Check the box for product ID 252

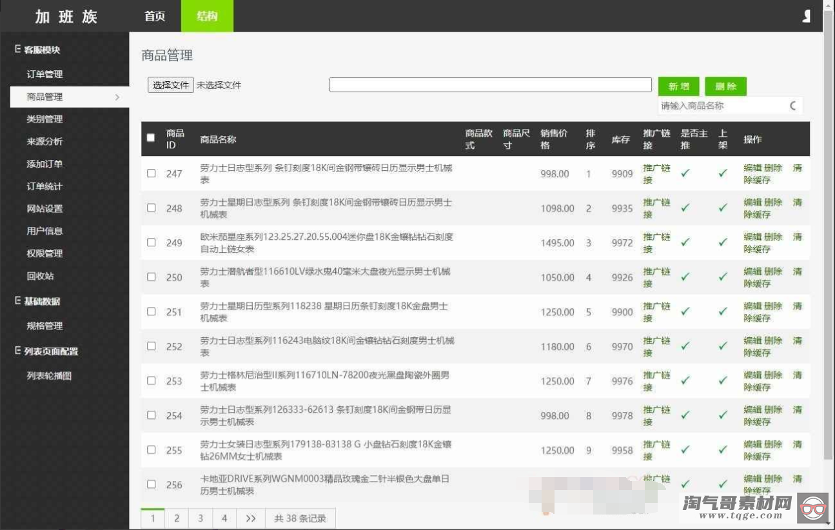151,346
